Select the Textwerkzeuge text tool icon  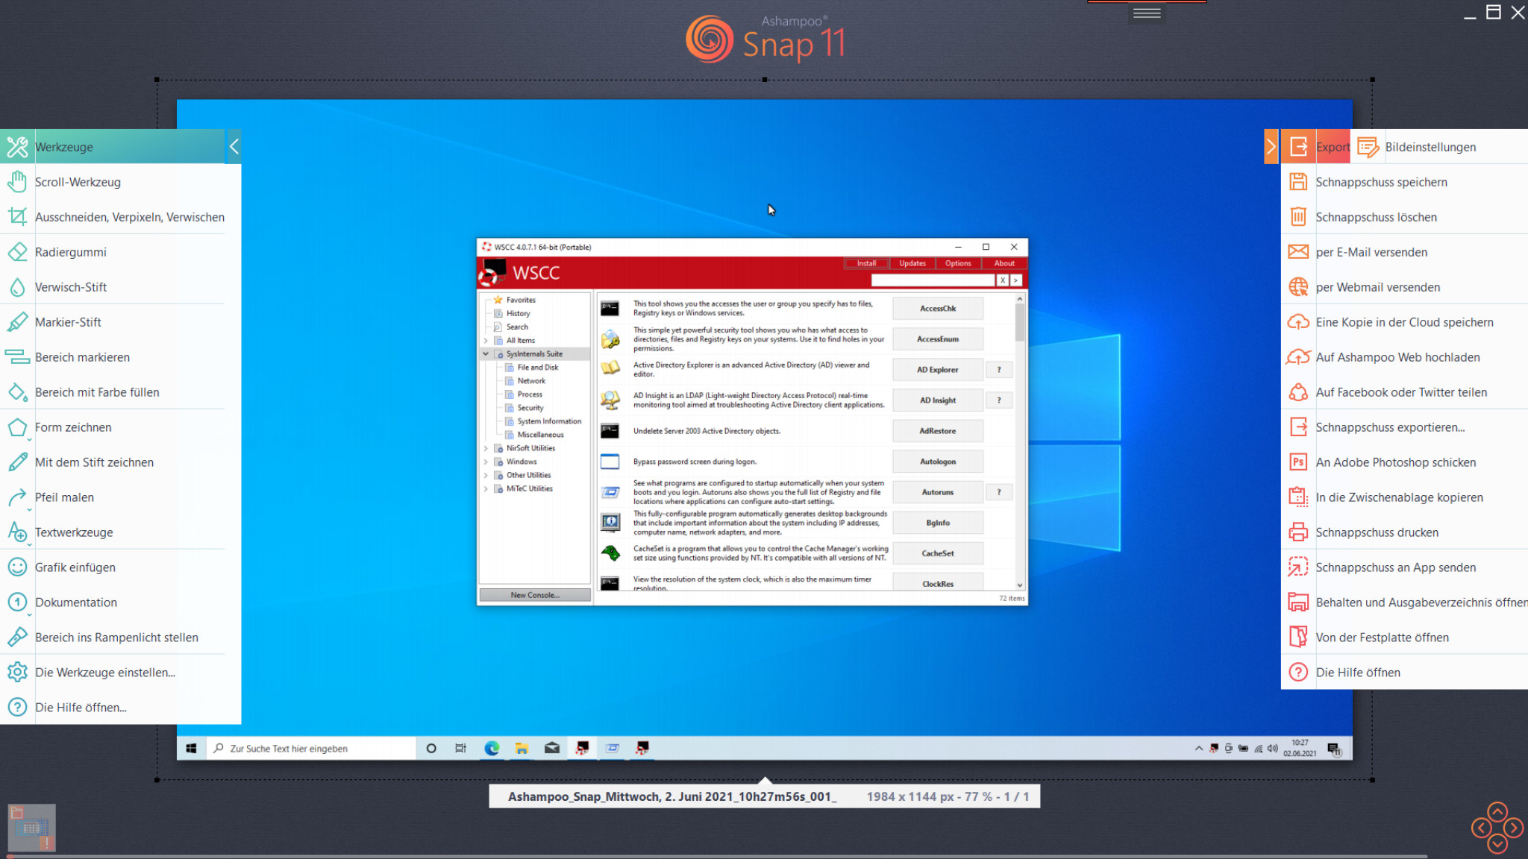pyautogui.click(x=17, y=532)
